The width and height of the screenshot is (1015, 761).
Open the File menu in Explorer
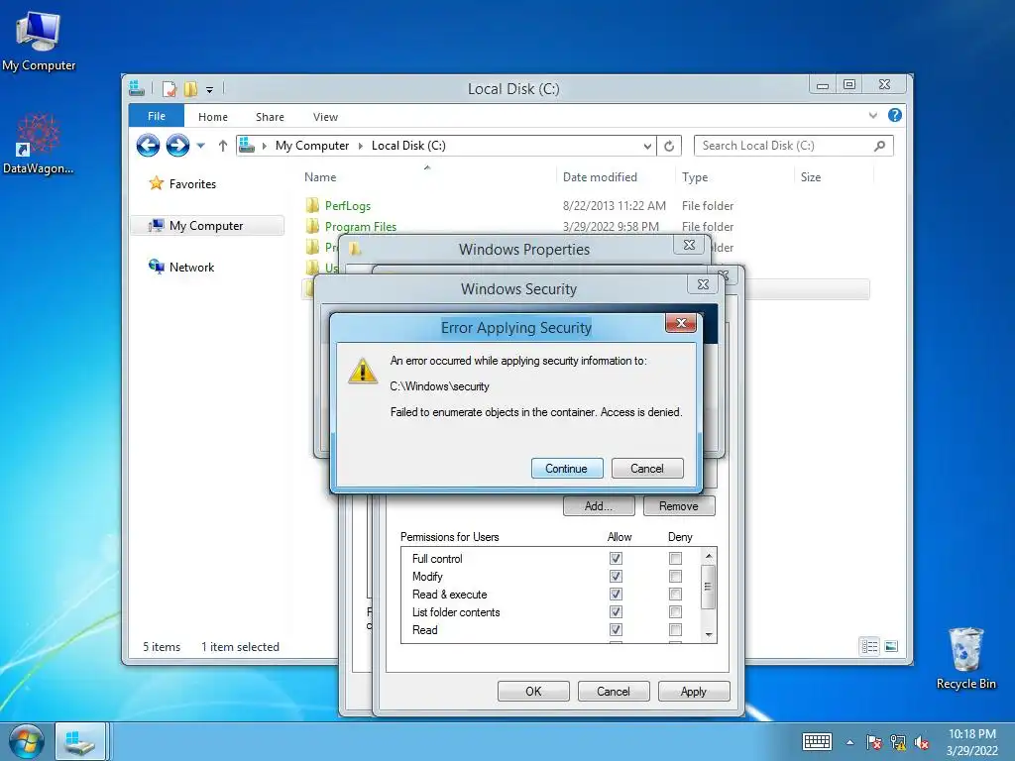pyautogui.click(x=157, y=117)
